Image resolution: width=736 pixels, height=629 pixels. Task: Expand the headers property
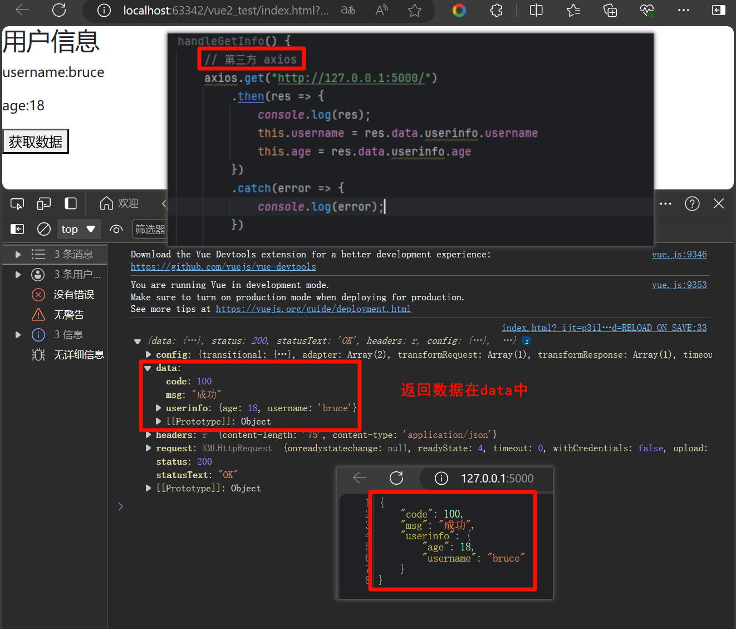148,435
